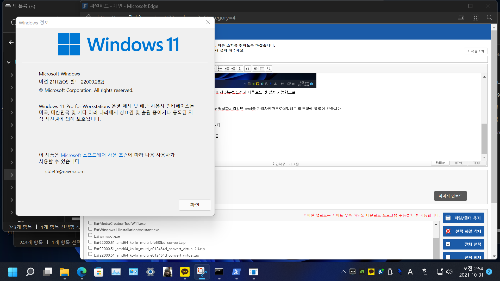Viewport: 500px width, 281px height.
Task: Click the increase indent icon
Action: 233,69
